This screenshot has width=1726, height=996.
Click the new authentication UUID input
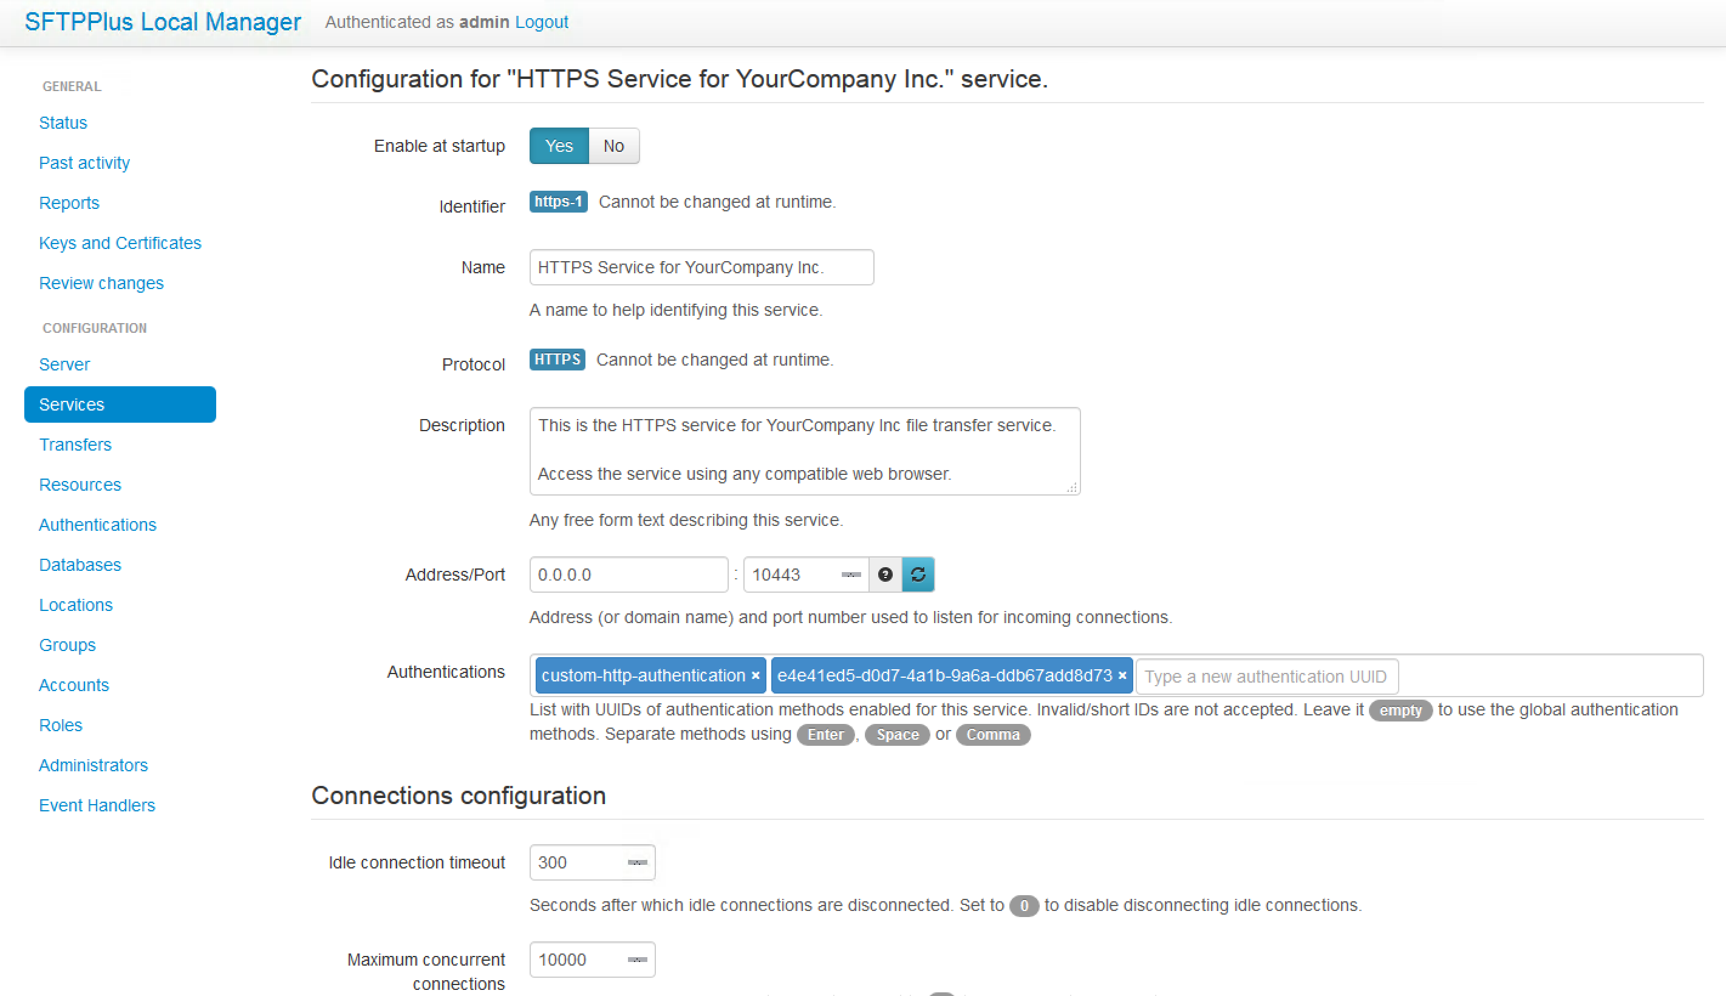(1266, 677)
